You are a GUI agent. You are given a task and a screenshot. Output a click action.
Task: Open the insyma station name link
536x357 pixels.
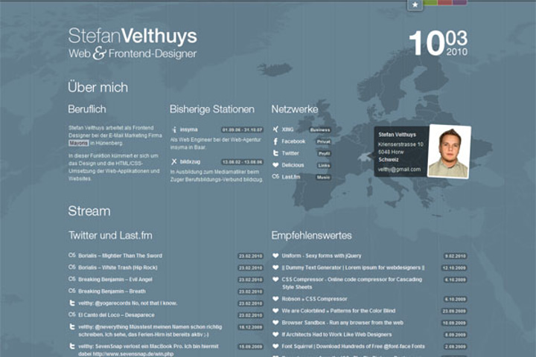pos(188,129)
